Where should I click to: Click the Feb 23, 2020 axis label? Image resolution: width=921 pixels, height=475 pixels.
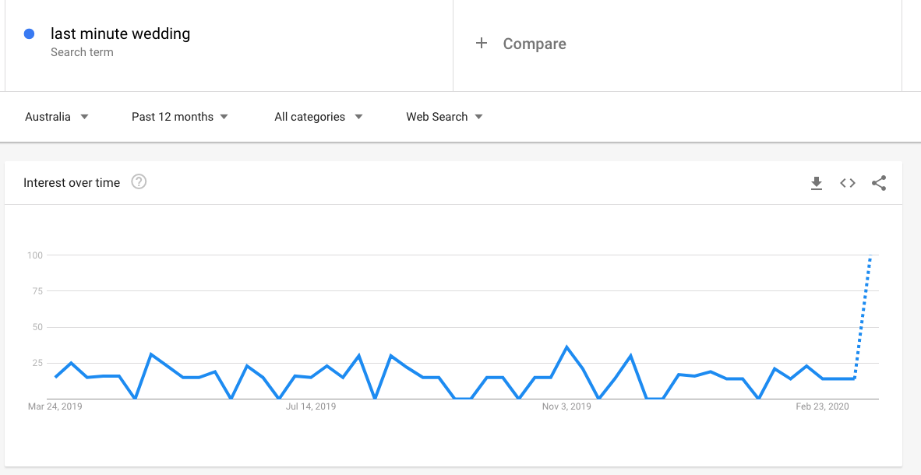click(822, 406)
